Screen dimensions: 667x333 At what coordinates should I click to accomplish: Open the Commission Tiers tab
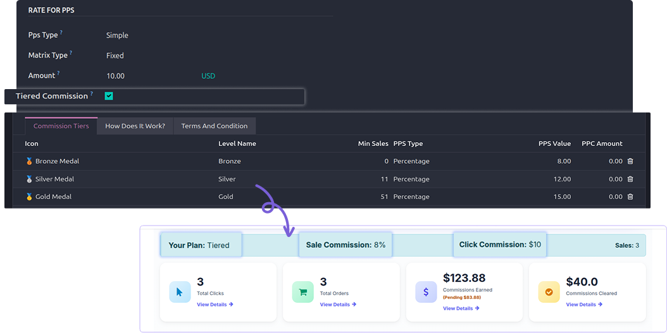pyautogui.click(x=61, y=126)
